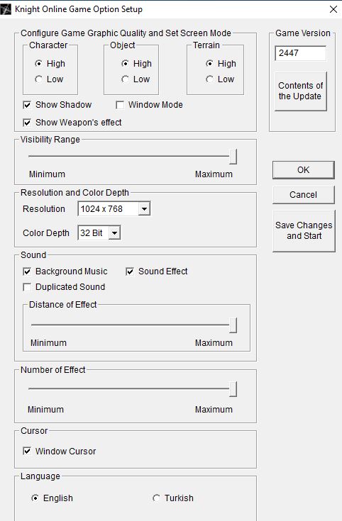The height and width of the screenshot is (521, 342).
Task: Select Low character quality
Action: coord(39,79)
